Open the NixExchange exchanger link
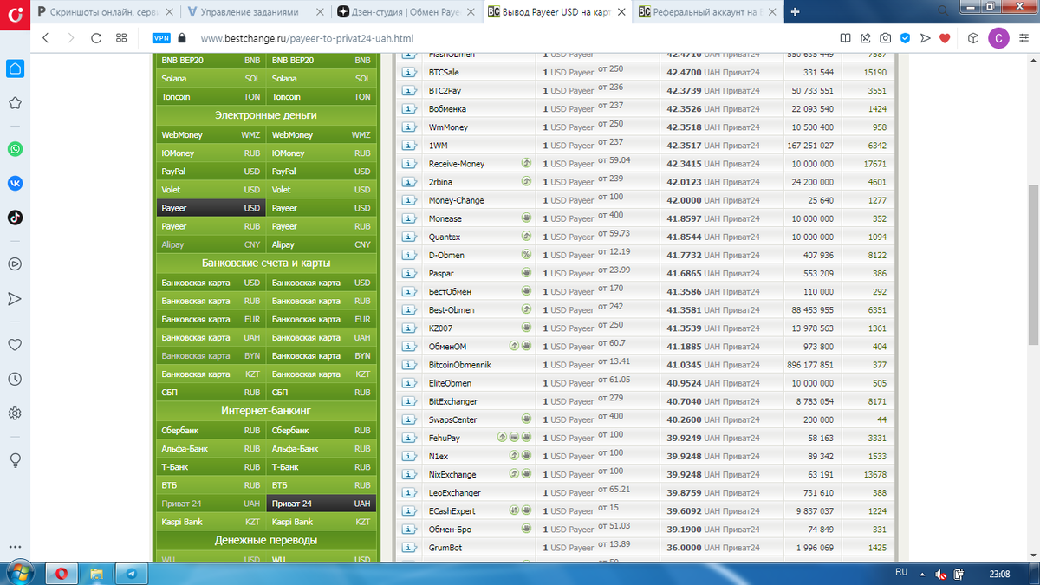 452,475
